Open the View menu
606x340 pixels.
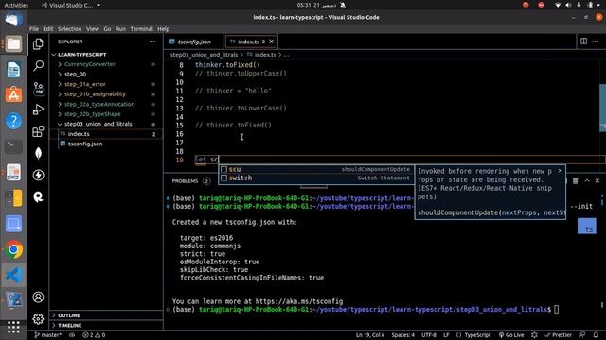tap(93, 29)
